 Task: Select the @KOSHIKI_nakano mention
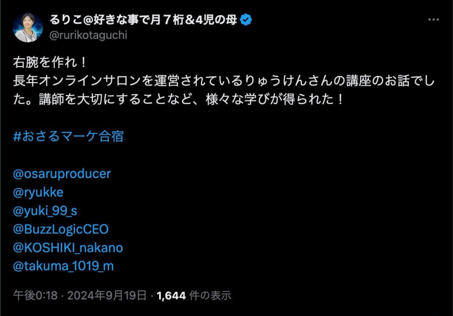(68, 248)
